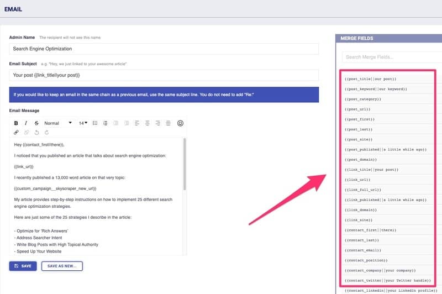Click the SAVE AS NEW button

pyautogui.click(x=62, y=266)
